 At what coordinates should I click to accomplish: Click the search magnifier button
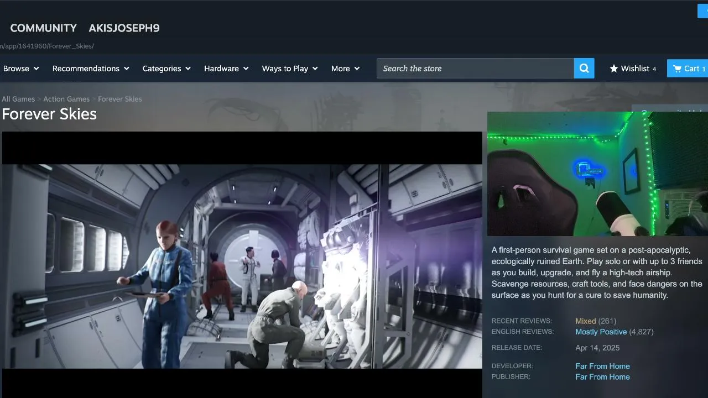(584, 69)
